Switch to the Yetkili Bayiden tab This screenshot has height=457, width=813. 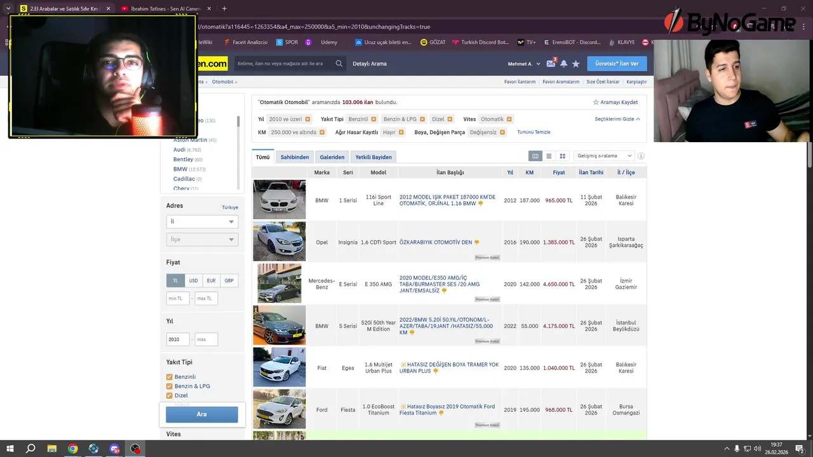373,157
